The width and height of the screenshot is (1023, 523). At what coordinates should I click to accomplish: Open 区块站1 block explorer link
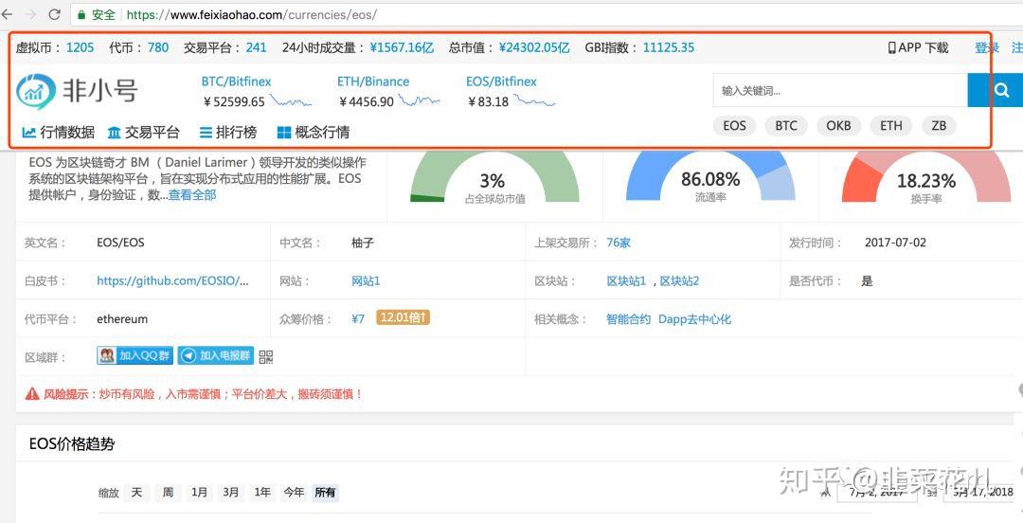point(626,280)
